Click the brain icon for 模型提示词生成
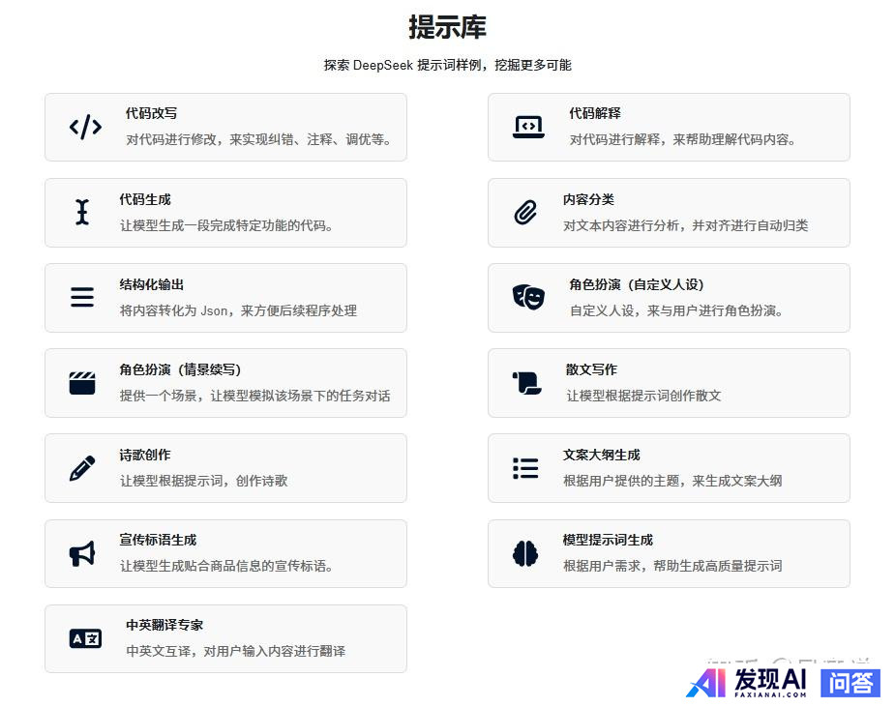The image size is (895, 707). tap(525, 553)
